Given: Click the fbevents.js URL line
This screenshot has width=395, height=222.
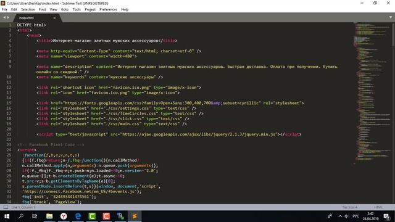Looking at the screenshot, I should point(81,192).
